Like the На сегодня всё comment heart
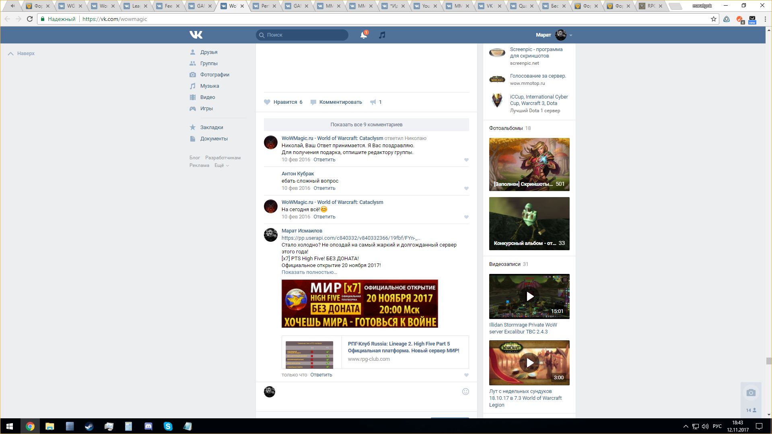The height and width of the screenshot is (434, 772). tap(466, 217)
